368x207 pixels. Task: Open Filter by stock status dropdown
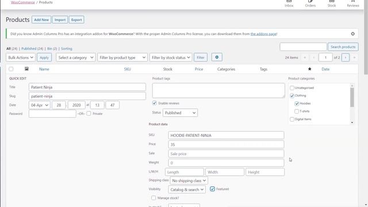tap(171, 57)
